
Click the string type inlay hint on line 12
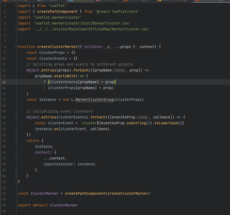[118, 70]
